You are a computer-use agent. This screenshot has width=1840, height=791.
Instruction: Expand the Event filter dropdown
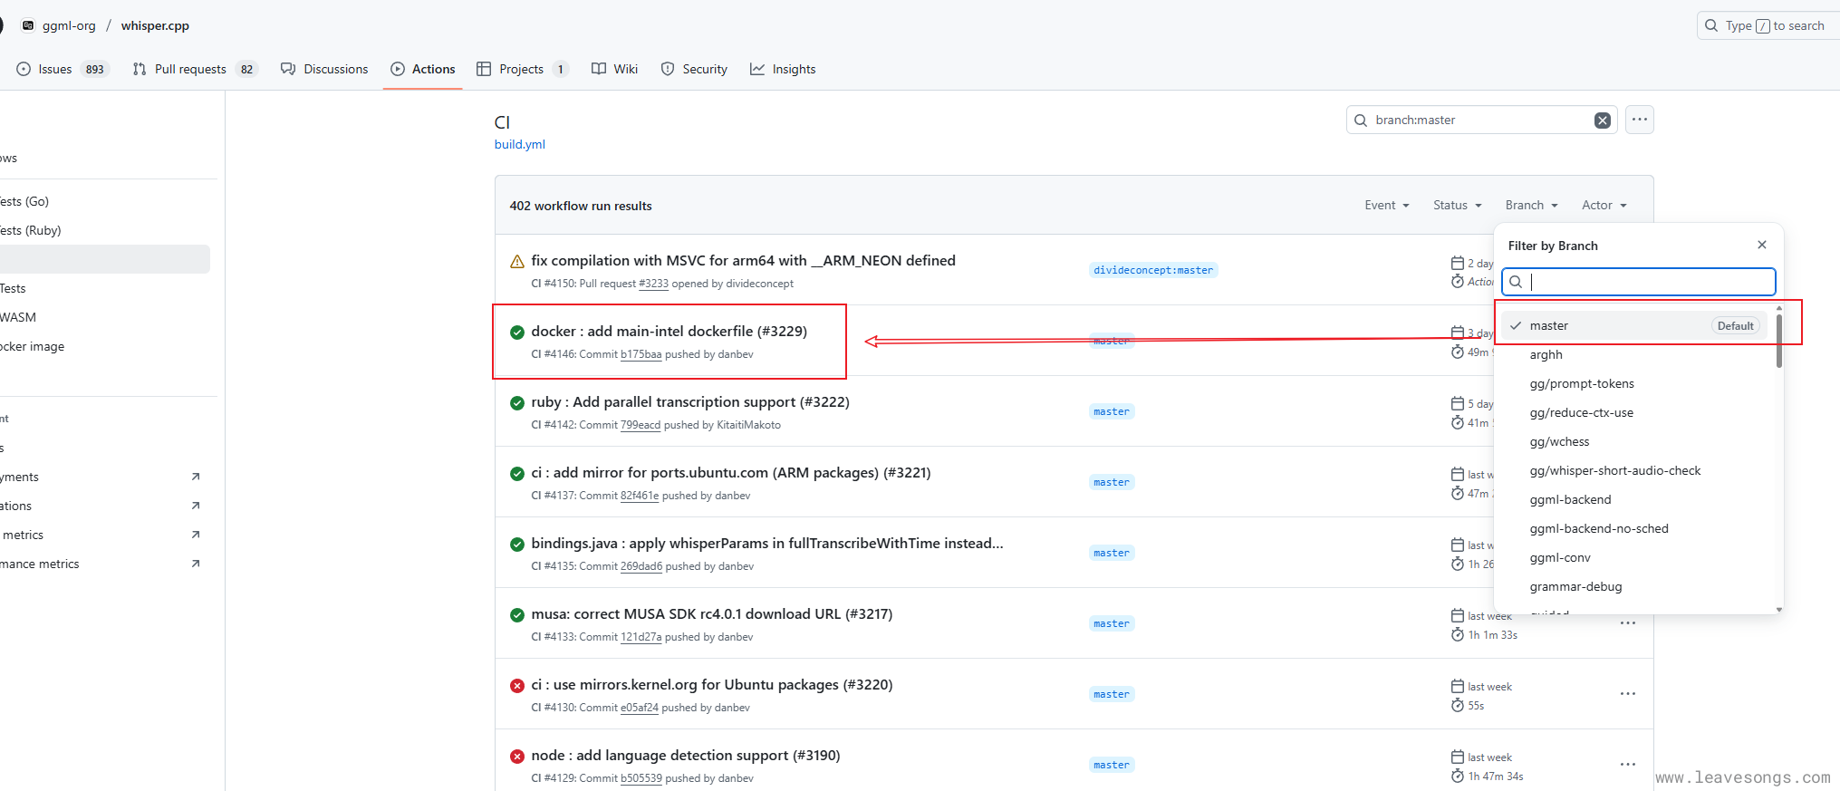1386,206
